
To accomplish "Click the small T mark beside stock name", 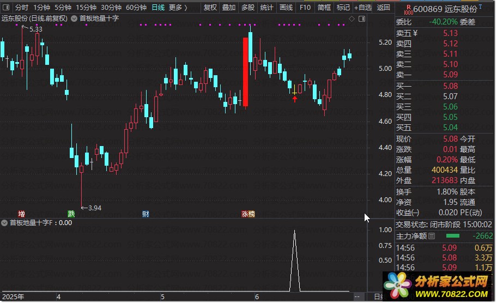I will pos(480,7).
